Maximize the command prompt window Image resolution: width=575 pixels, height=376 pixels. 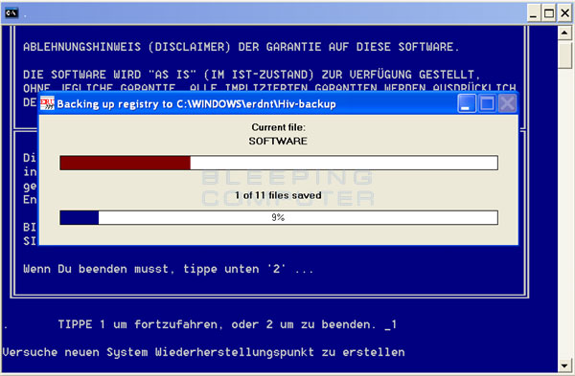(x=549, y=14)
